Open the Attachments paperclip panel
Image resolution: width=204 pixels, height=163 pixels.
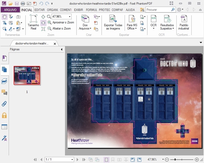(4, 104)
